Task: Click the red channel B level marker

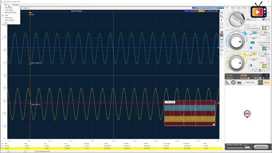Action: tap(218, 103)
